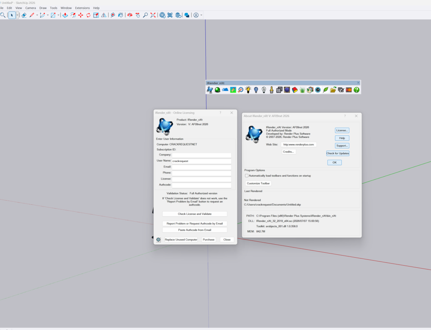This screenshot has height=330, width=431.
Task: Open the Search tool magnifier in the SketchUp toolbar
Action: pyautogui.click(x=3, y=15)
